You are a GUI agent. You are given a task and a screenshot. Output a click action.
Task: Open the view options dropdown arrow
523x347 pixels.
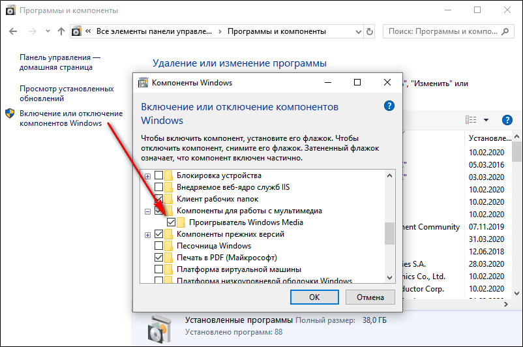coord(486,120)
